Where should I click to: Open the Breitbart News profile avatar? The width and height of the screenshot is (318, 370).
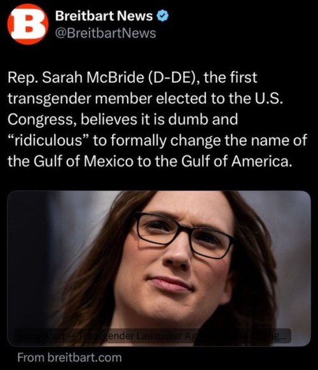pos(28,24)
